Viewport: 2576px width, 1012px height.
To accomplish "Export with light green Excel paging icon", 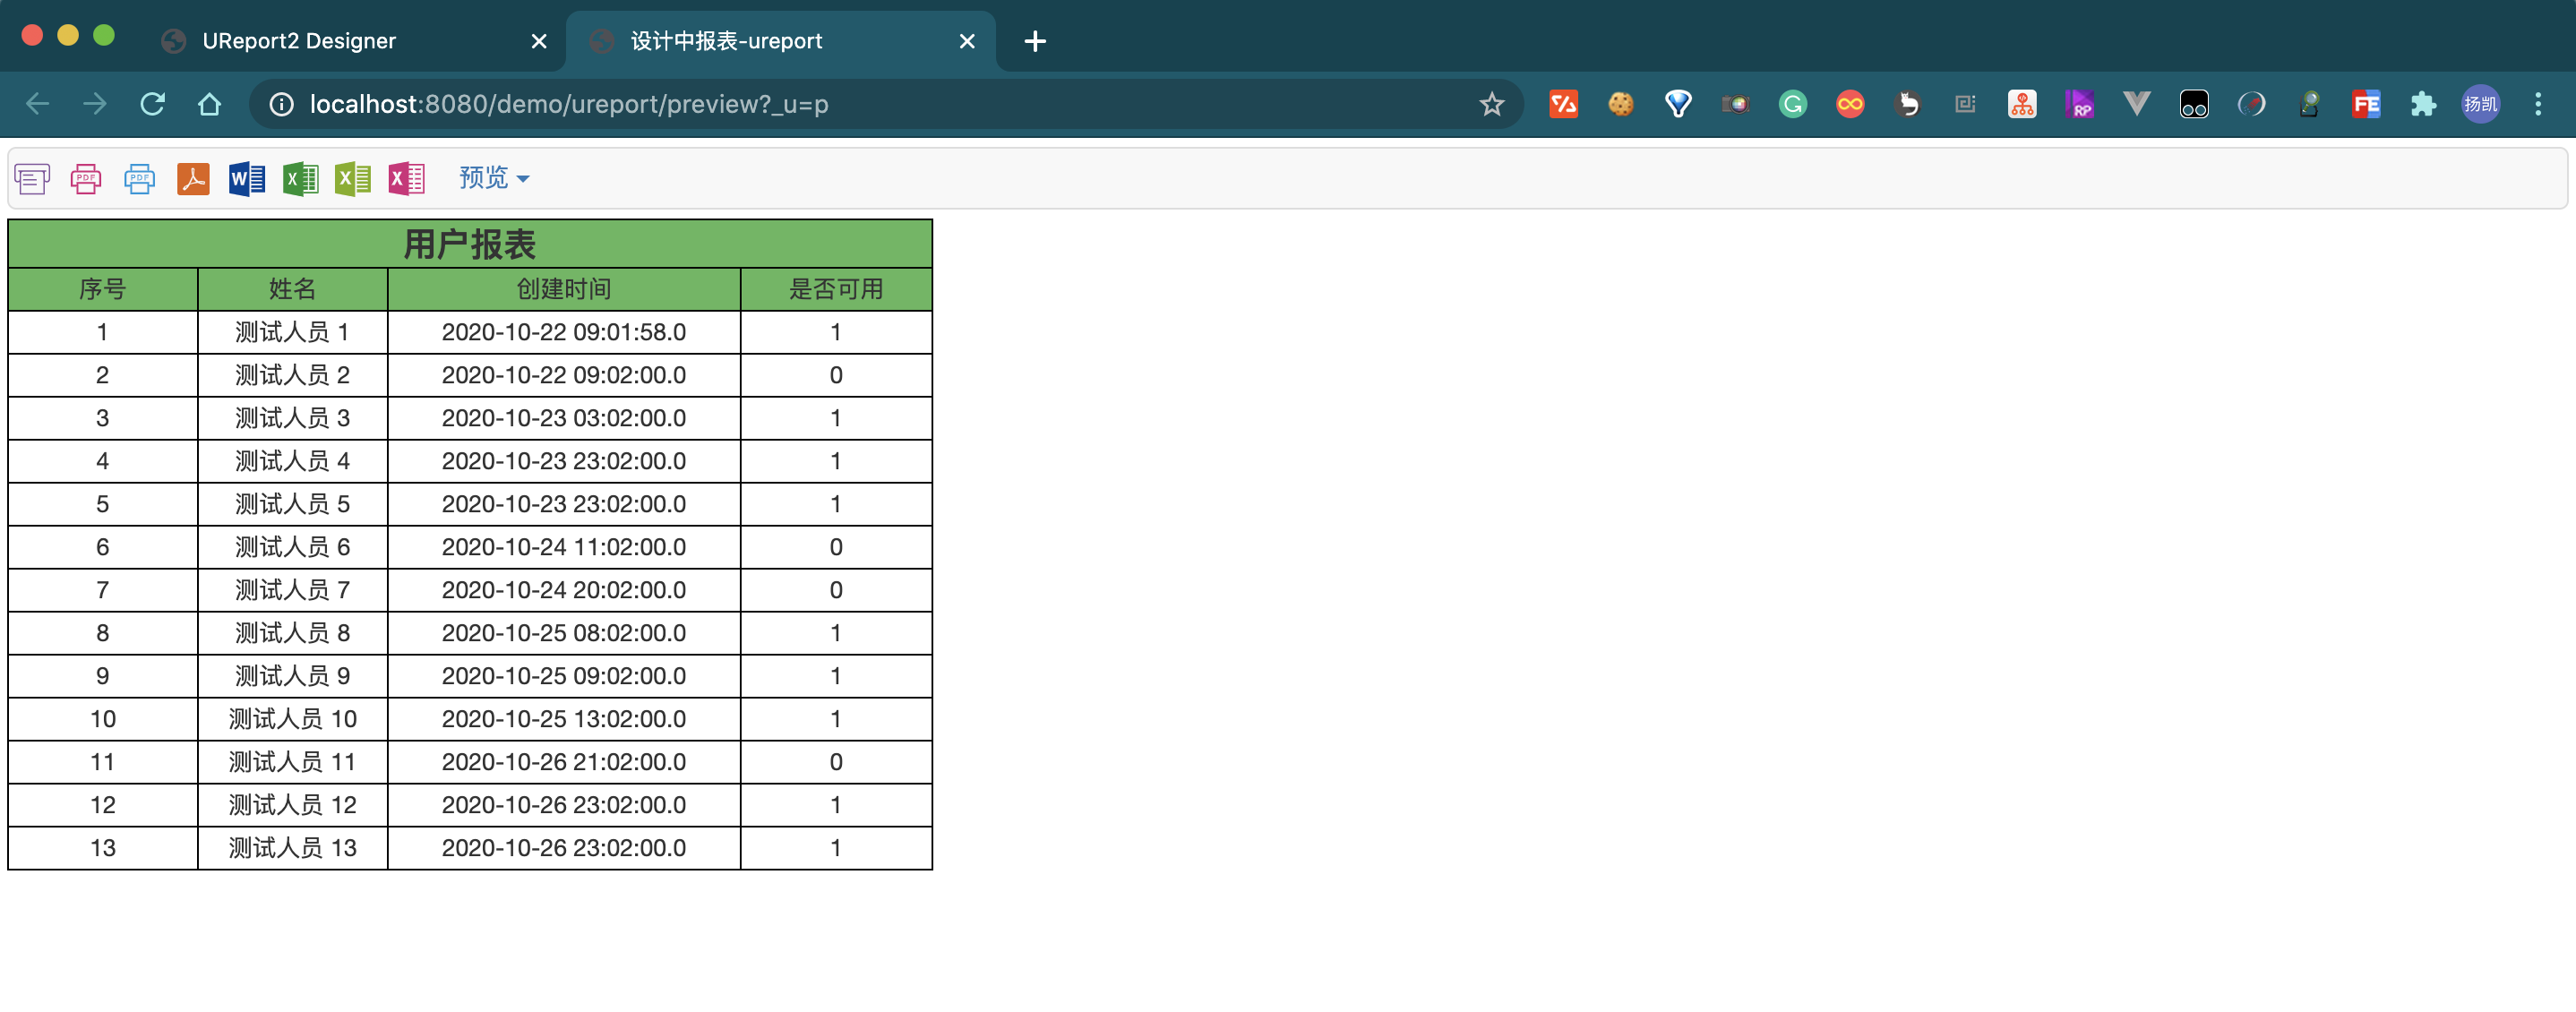I will 353,179.
